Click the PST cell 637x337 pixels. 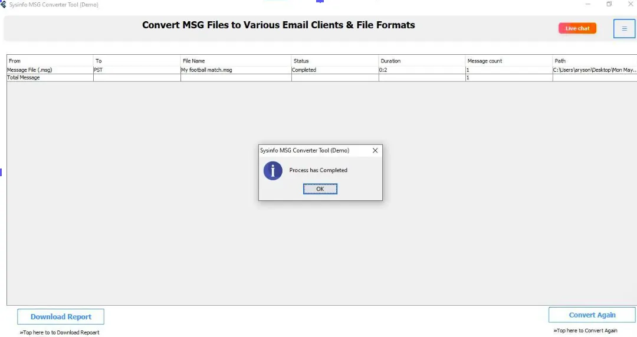(137, 70)
